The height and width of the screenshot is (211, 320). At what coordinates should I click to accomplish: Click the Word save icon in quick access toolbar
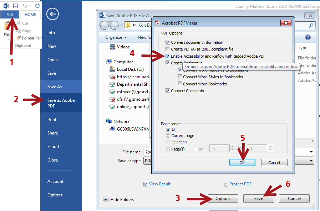pos(15,6)
